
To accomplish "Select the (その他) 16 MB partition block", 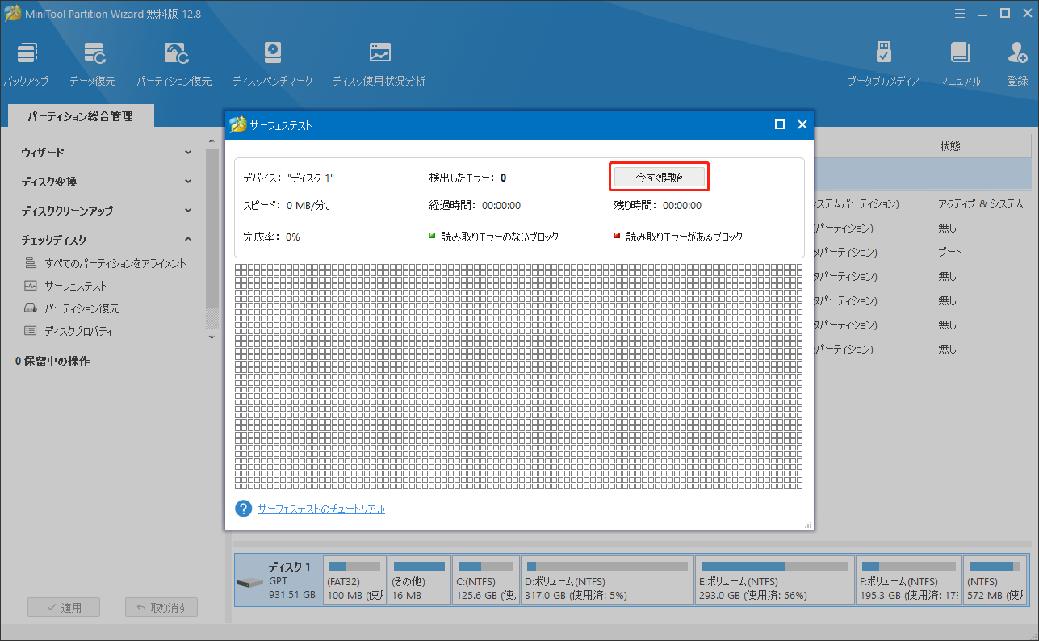I will pyautogui.click(x=419, y=580).
